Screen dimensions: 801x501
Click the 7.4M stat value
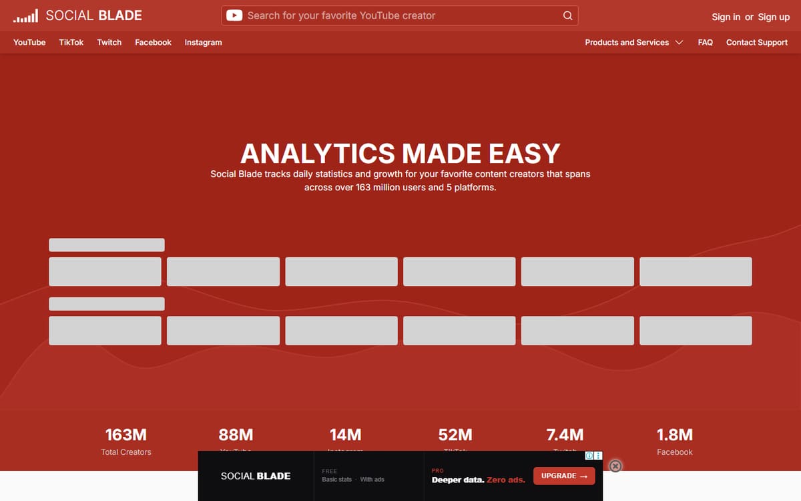[x=565, y=435]
